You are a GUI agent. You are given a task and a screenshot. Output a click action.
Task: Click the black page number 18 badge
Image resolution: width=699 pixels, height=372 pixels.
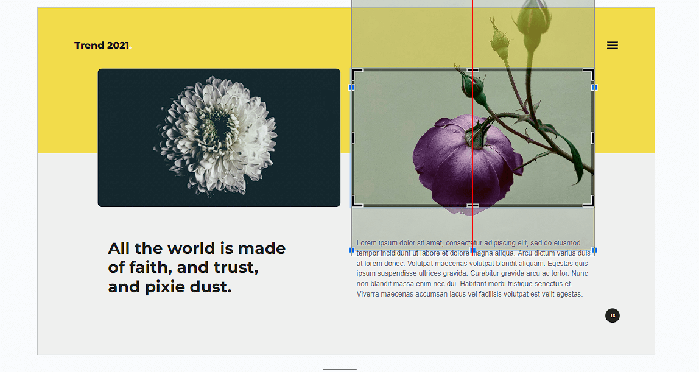click(613, 315)
